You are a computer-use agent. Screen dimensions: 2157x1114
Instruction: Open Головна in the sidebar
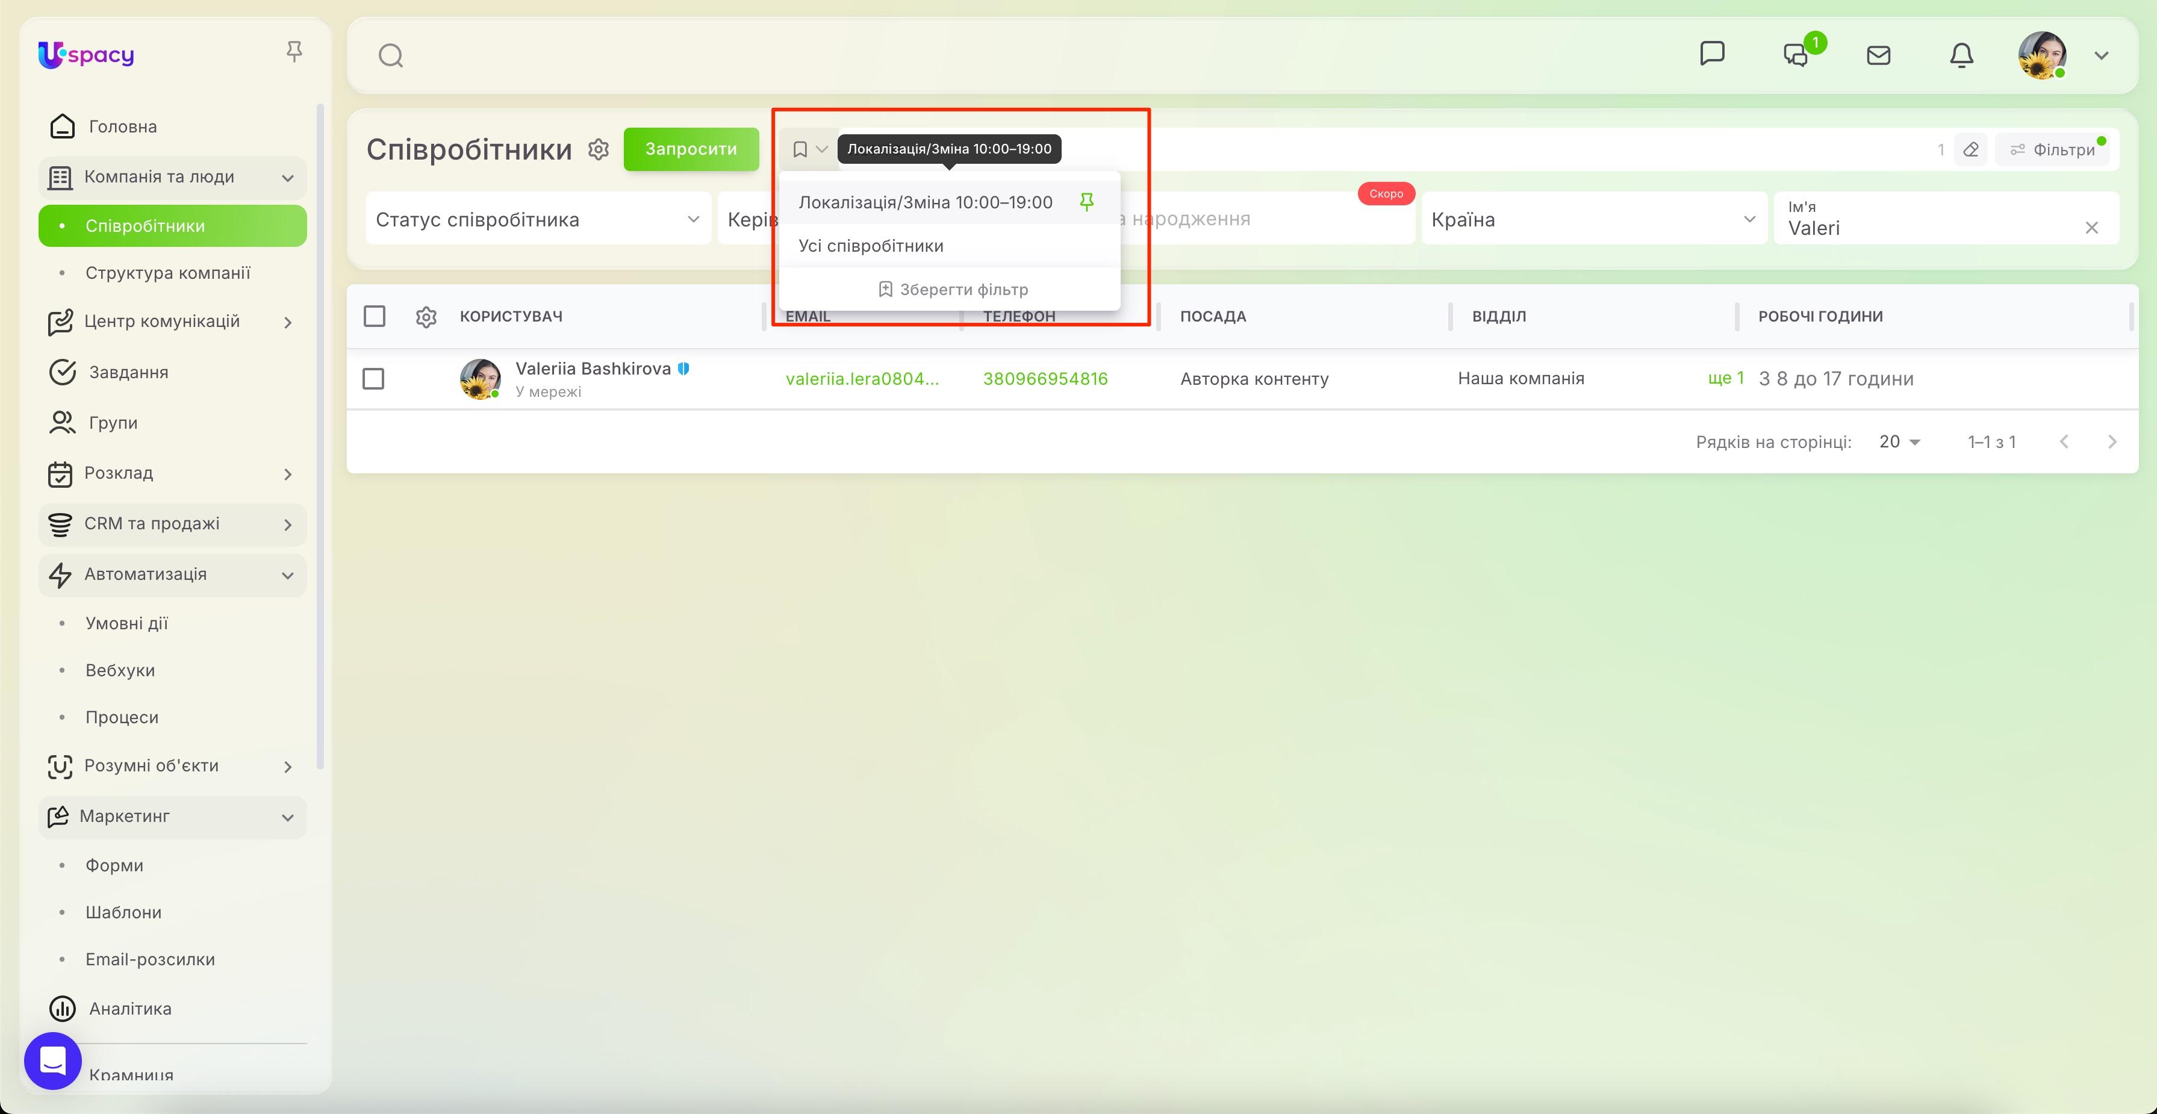172,126
